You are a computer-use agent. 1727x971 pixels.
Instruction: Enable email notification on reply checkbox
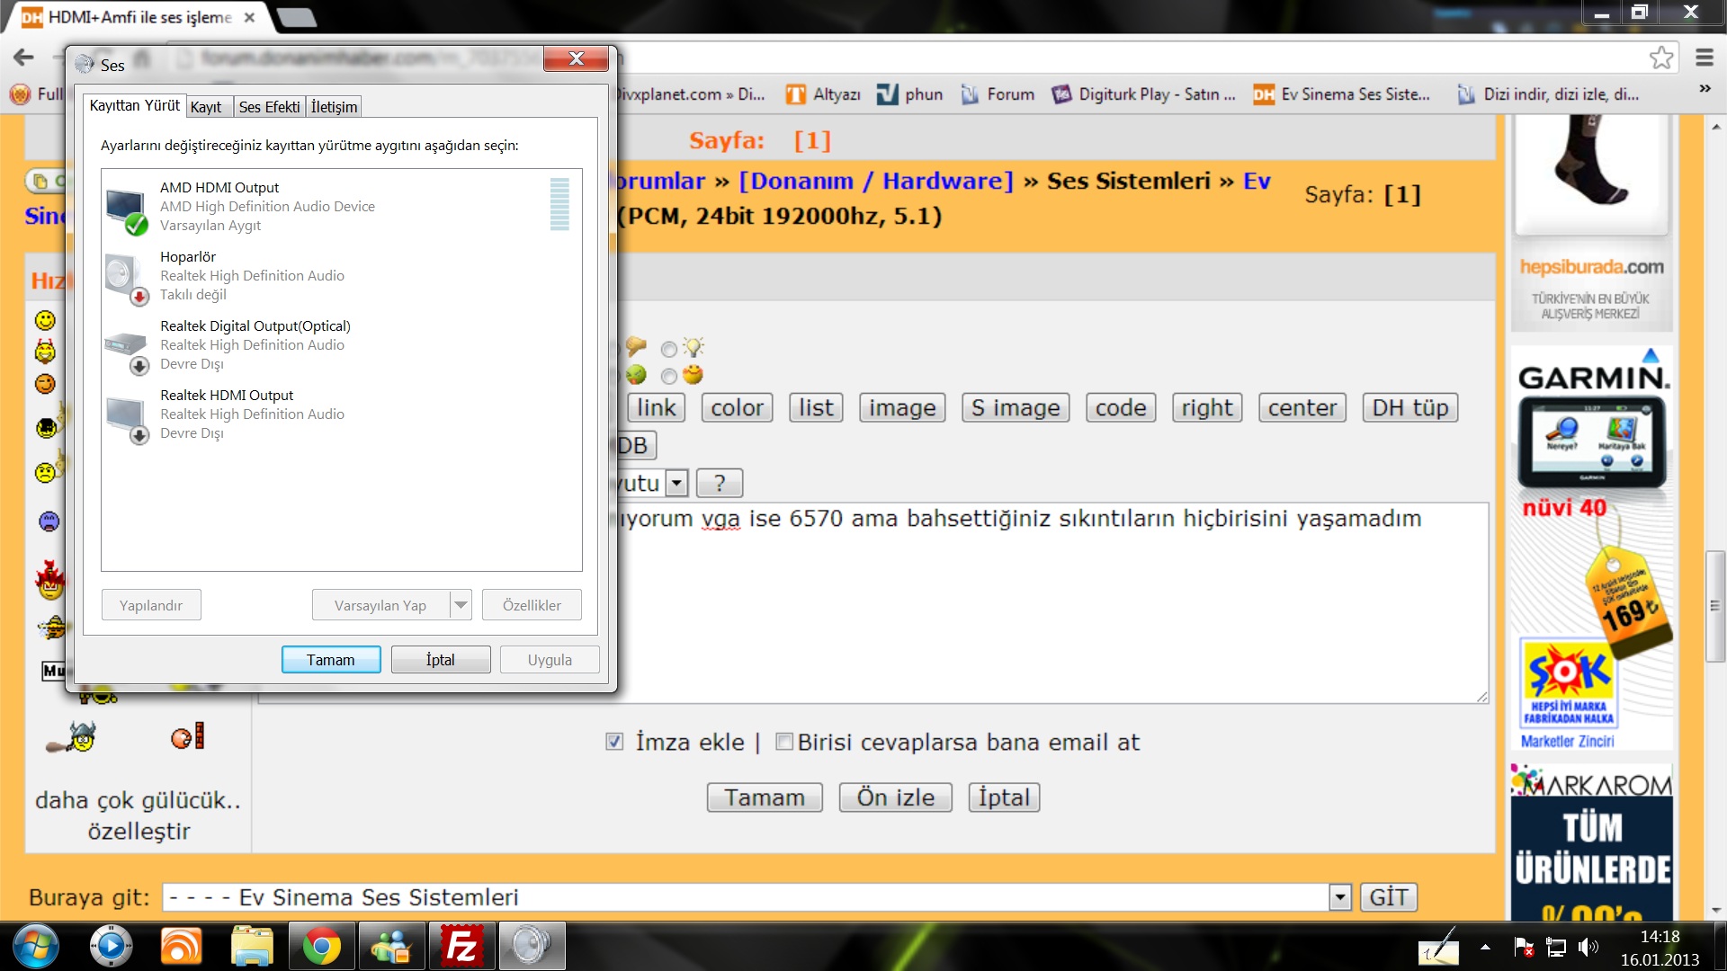click(784, 742)
